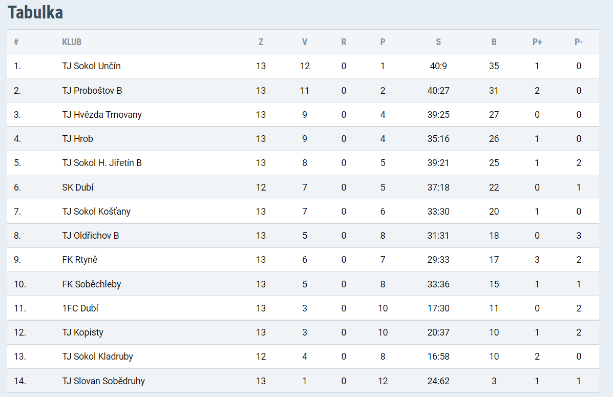This screenshot has width=613, height=397.
Task: Select TJ Hvězda Trnovany in the table
Action: pyautogui.click(x=102, y=115)
